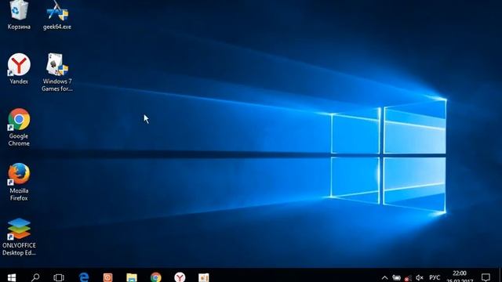Click the battery status tray icon
This screenshot has width=502, height=282.
pos(396,277)
